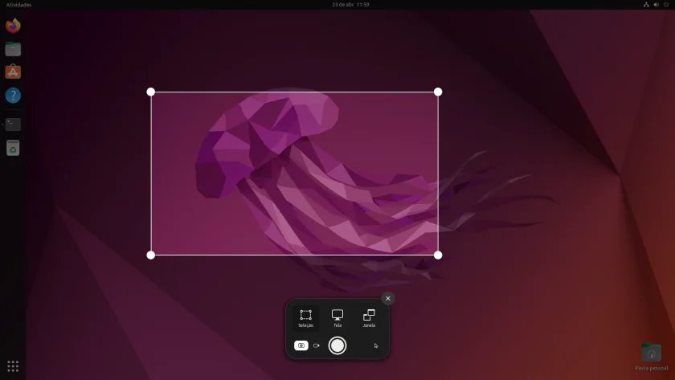Switch to video screencast mode
Viewport: 675px width, 380px height.
[317, 345]
